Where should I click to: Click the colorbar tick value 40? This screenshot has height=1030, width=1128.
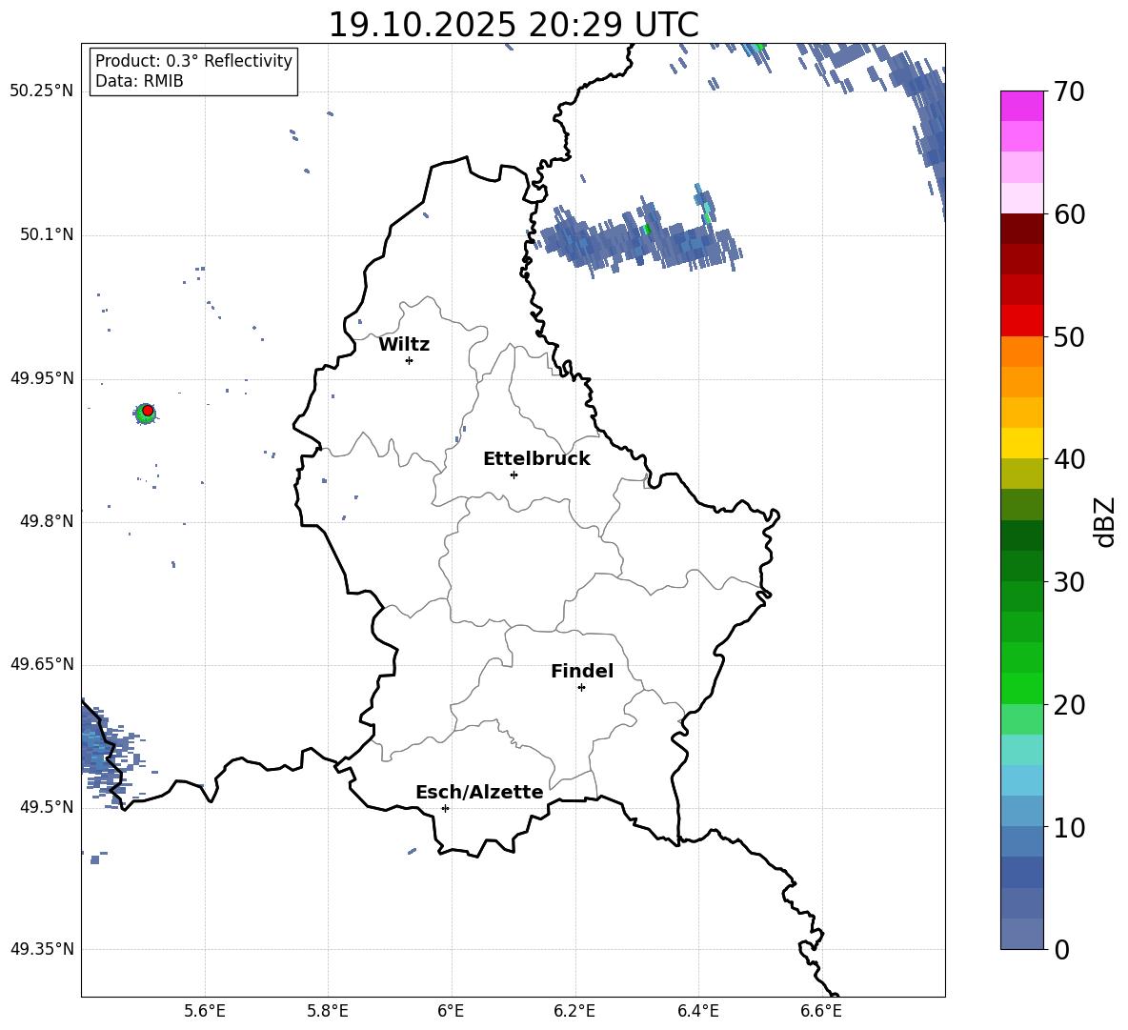[1070, 459]
